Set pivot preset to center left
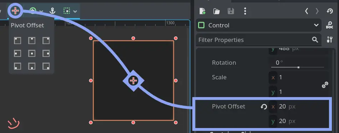 point(17,53)
